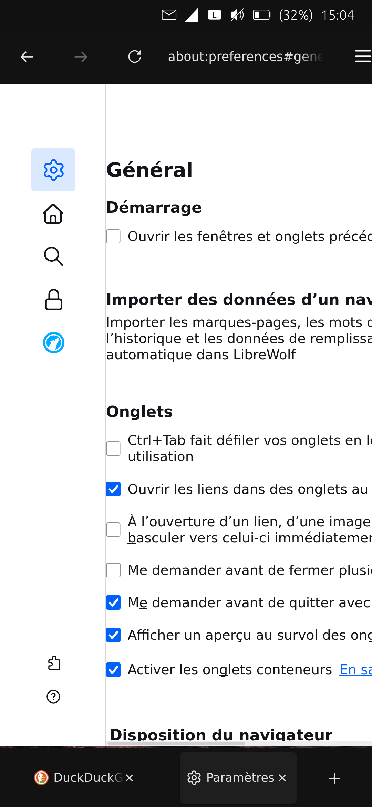
Task: Open the Privacy lock settings category
Action: tap(53, 299)
